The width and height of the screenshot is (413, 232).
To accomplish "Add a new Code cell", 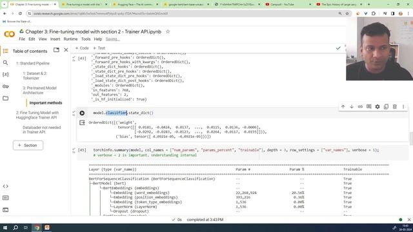I will pyautogui.click(x=82, y=48).
